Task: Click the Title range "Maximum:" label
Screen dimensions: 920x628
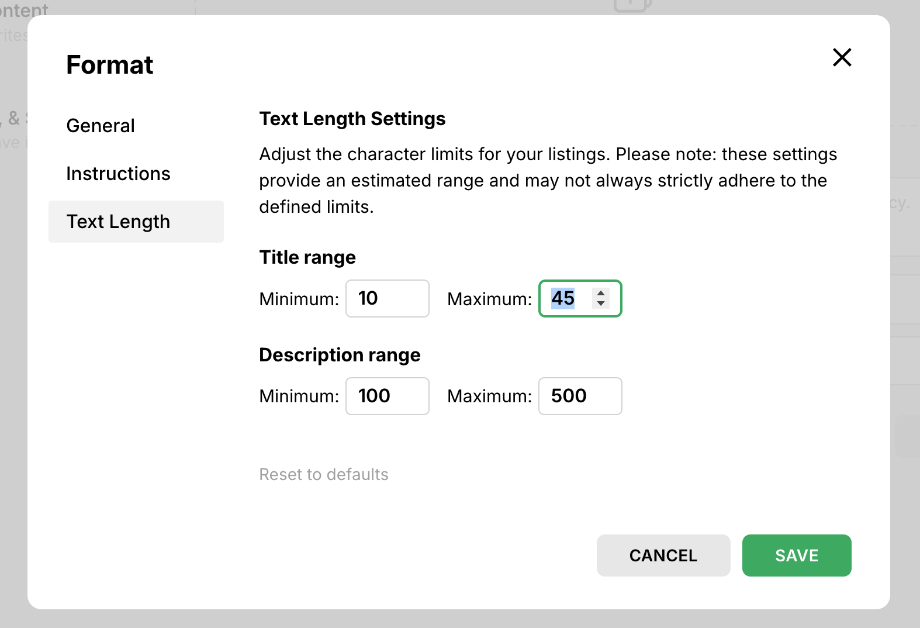Action: tap(489, 299)
